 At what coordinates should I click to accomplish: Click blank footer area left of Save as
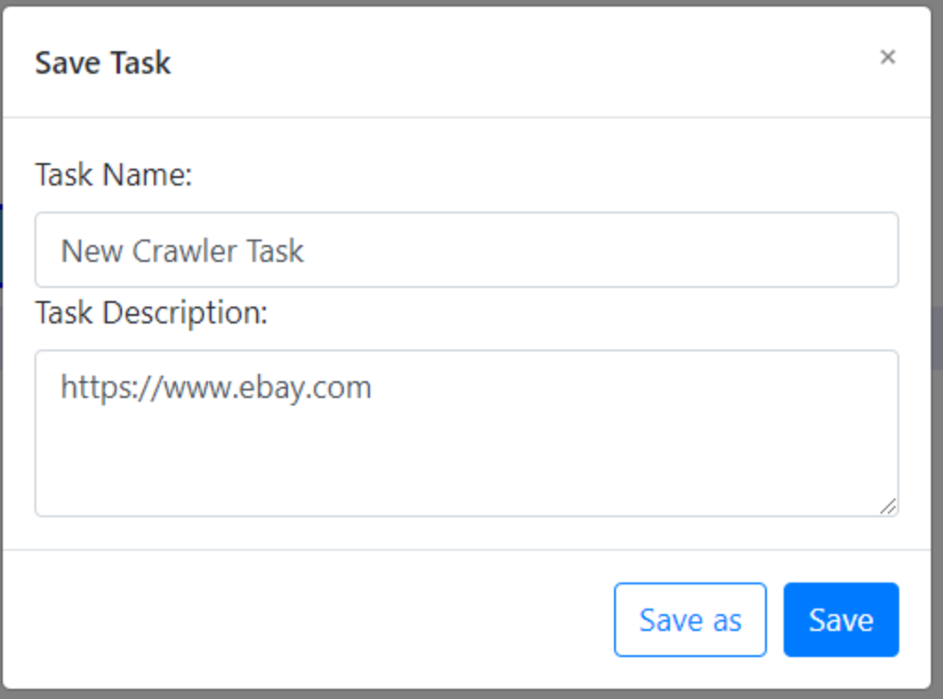coord(301,620)
